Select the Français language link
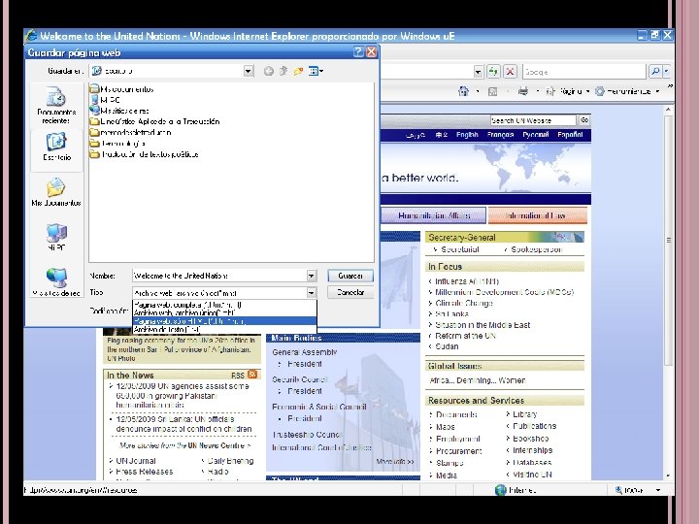 500,135
